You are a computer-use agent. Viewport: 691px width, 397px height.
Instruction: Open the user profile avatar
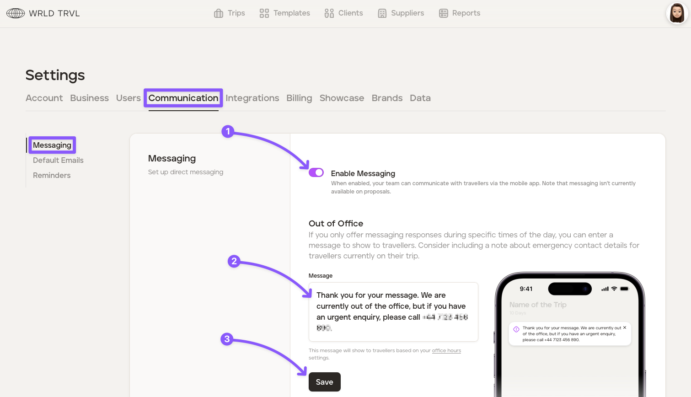[677, 13]
